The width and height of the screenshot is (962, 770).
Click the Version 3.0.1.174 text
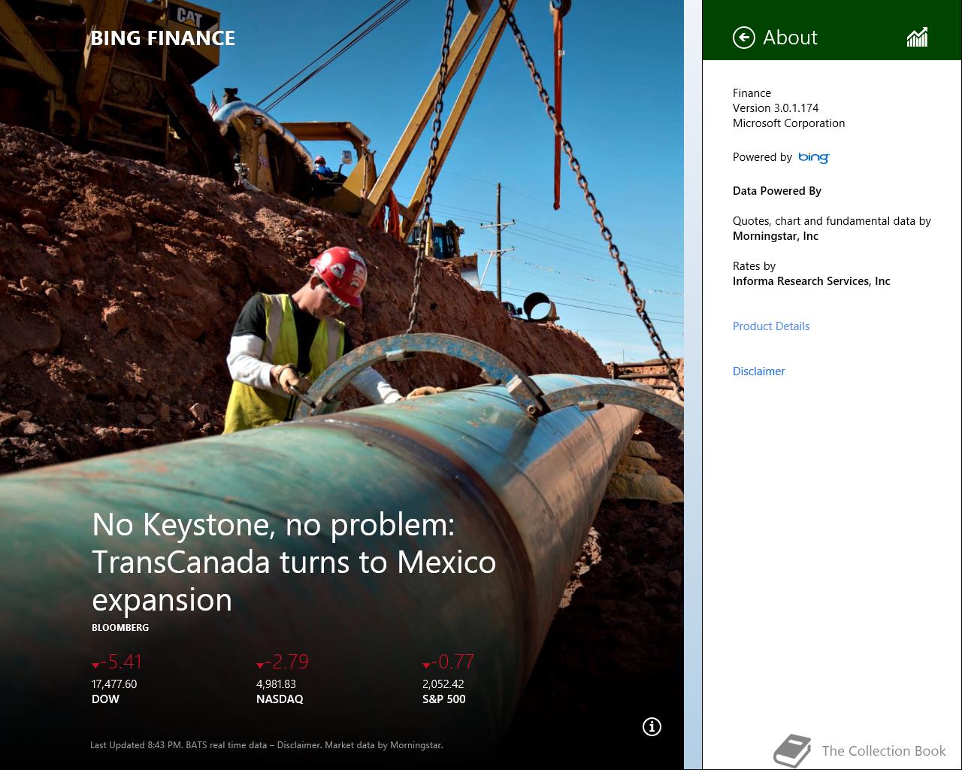pos(776,108)
